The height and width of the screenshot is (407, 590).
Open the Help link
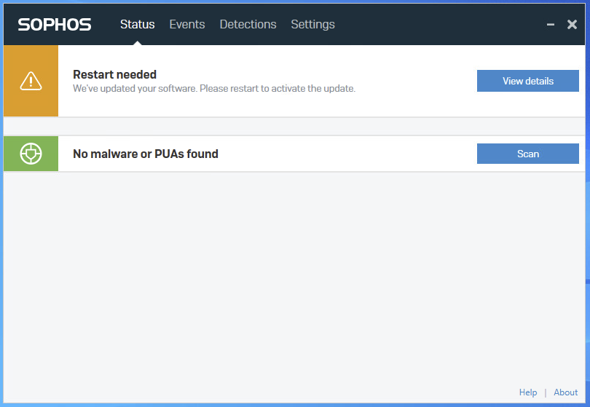528,392
